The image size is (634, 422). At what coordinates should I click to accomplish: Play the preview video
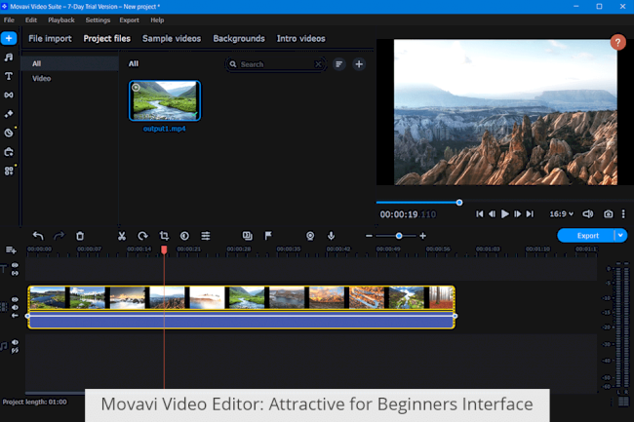point(504,214)
